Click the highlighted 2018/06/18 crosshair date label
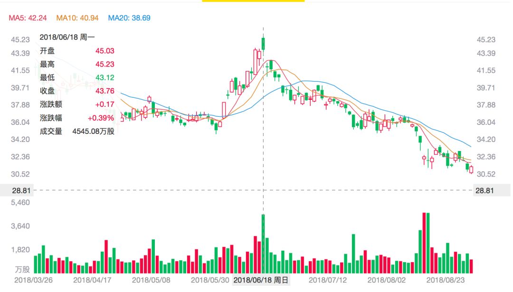The height and width of the screenshot is (292, 513). (261, 281)
